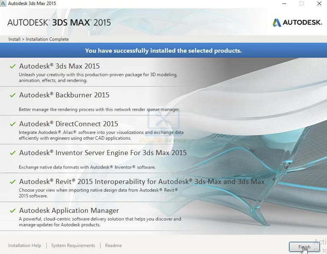This screenshot has height=254, width=327.
Task: Click the checkmark beside Autodesk Application Manager
Action: coord(13,210)
